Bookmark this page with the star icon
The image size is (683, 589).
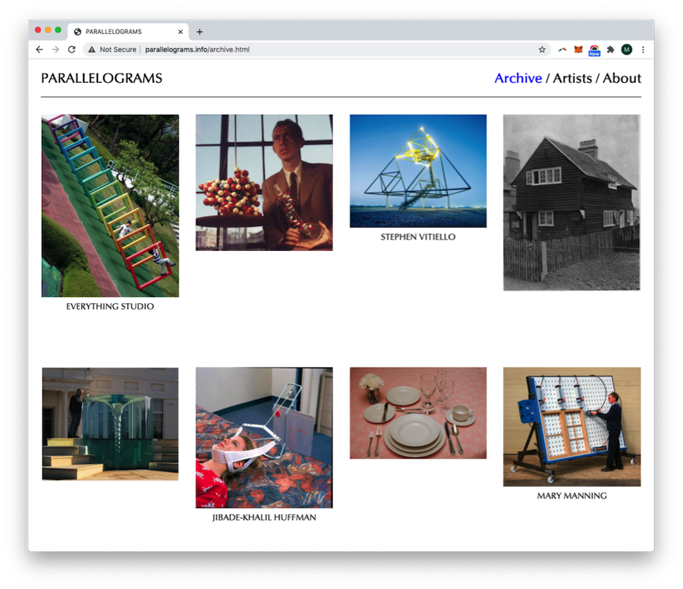point(542,49)
